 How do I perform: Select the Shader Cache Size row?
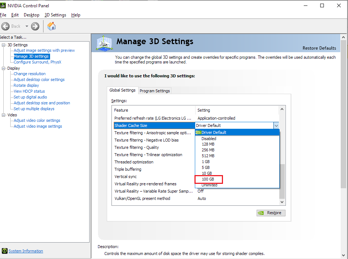pos(154,125)
